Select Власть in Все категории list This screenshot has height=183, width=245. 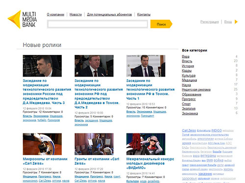click(x=187, y=61)
